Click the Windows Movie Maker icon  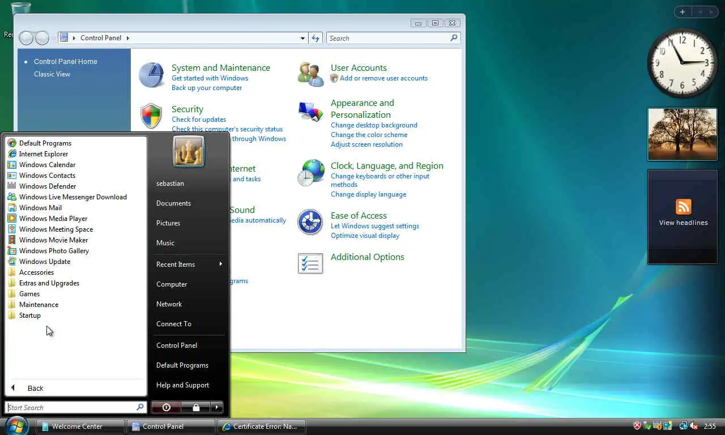click(x=12, y=240)
